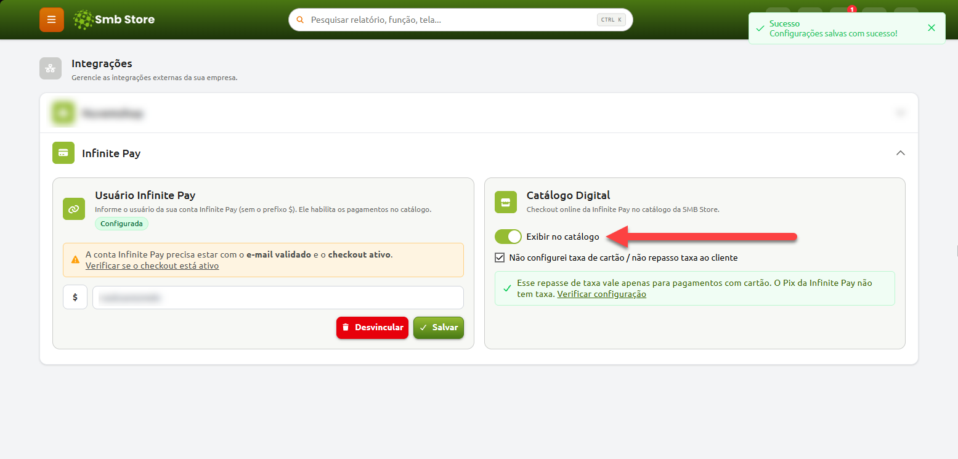Screen dimensions: 958x459
Task: Click the Configurada status badge
Action: (x=121, y=224)
